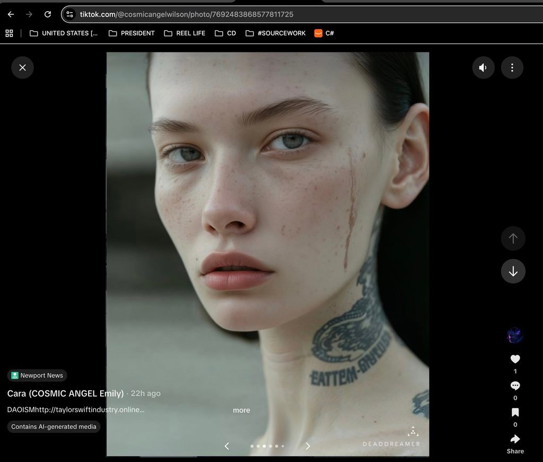This screenshot has width=543, height=462.
Task: Open the UNITED STATES bookmark folder
Action: pyautogui.click(x=64, y=33)
